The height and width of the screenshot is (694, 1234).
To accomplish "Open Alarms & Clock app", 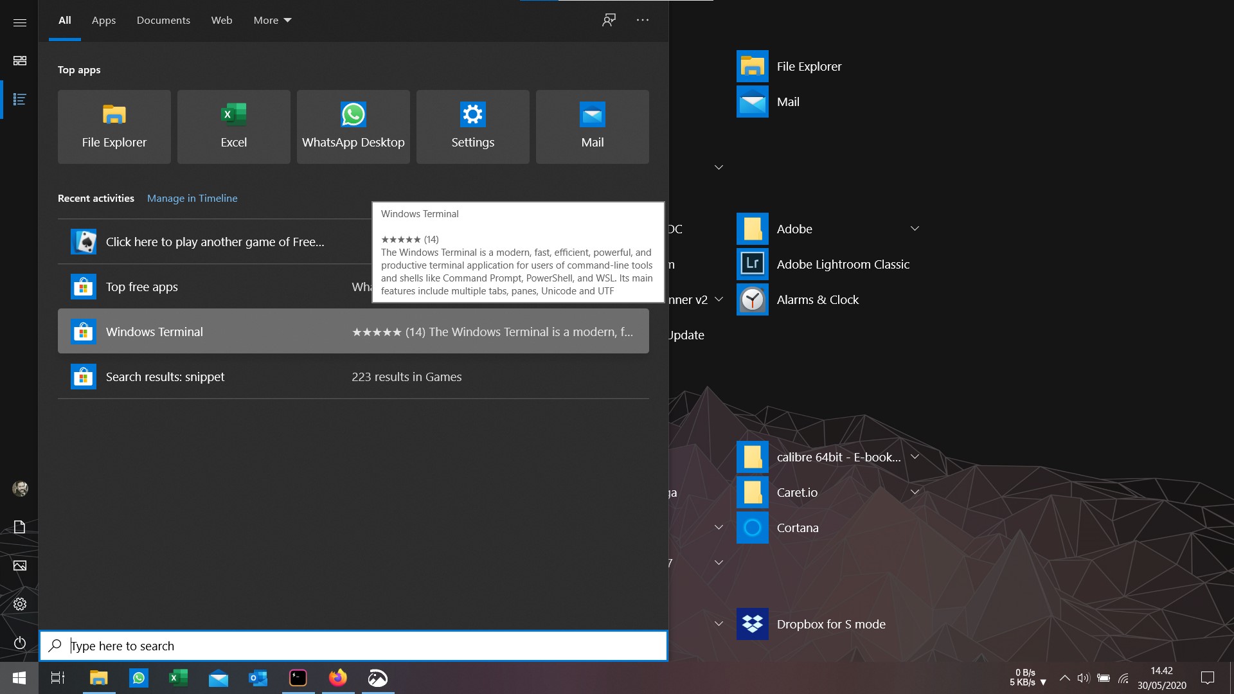I will click(798, 299).
